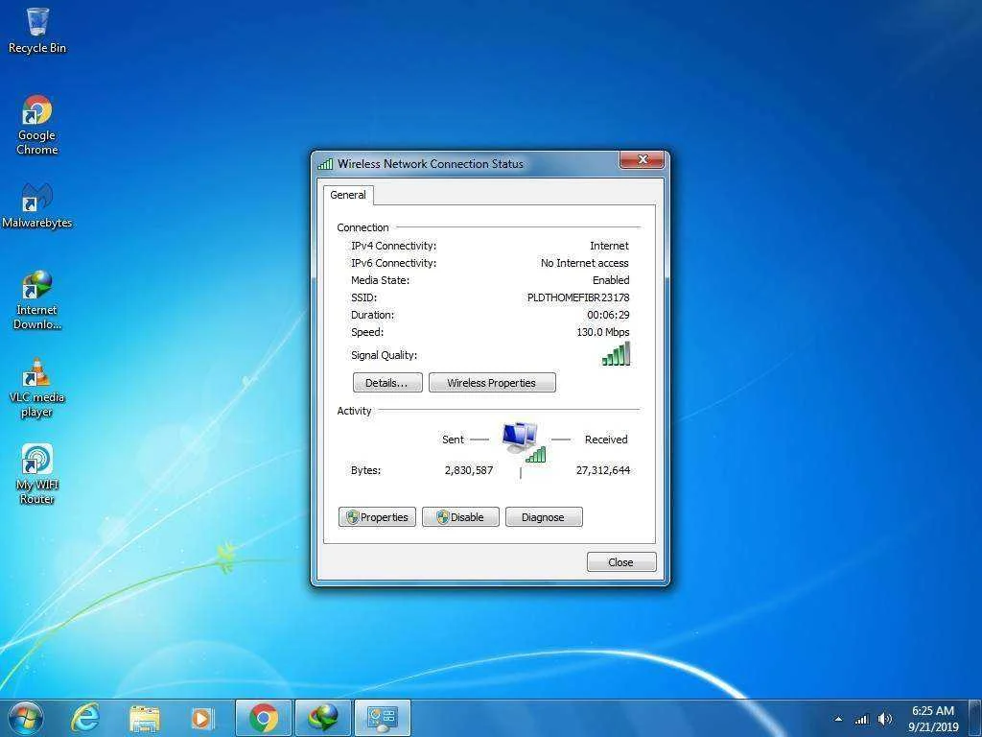This screenshot has width=982, height=737.
Task: Close the status dialog with red X
Action: point(642,160)
